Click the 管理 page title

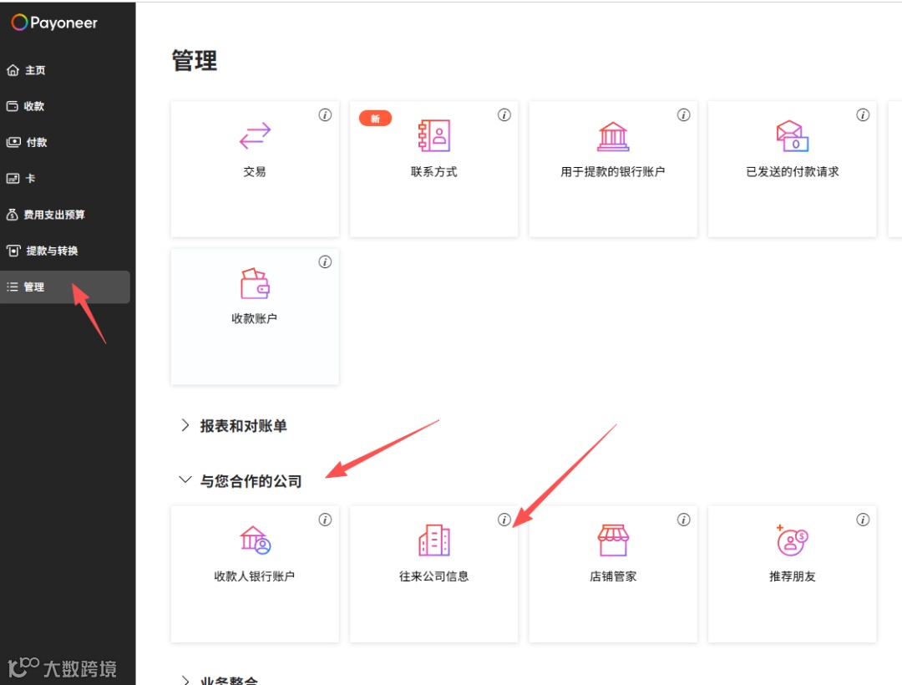(195, 60)
